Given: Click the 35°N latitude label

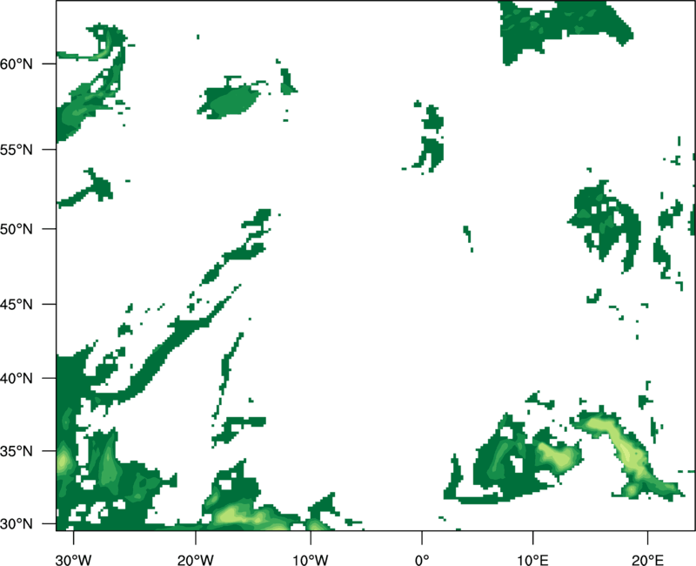Looking at the screenshot, I should tap(17, 451).
